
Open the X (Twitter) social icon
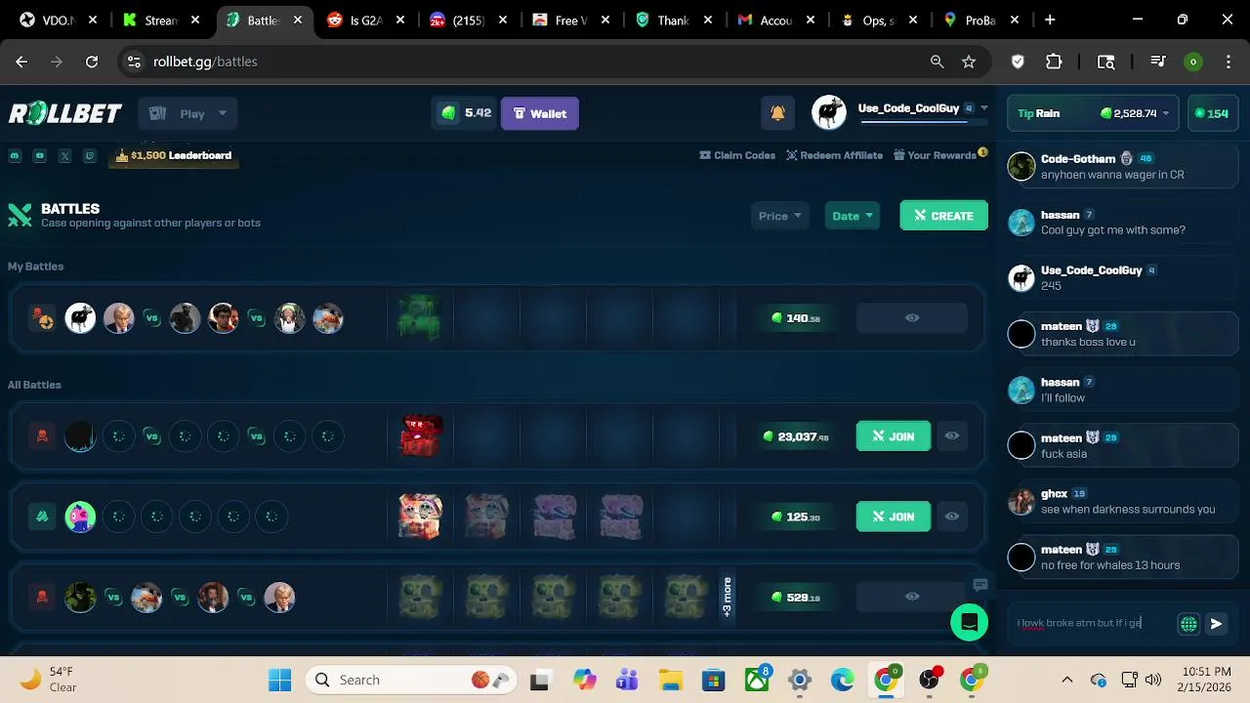[x=64, y=155]
